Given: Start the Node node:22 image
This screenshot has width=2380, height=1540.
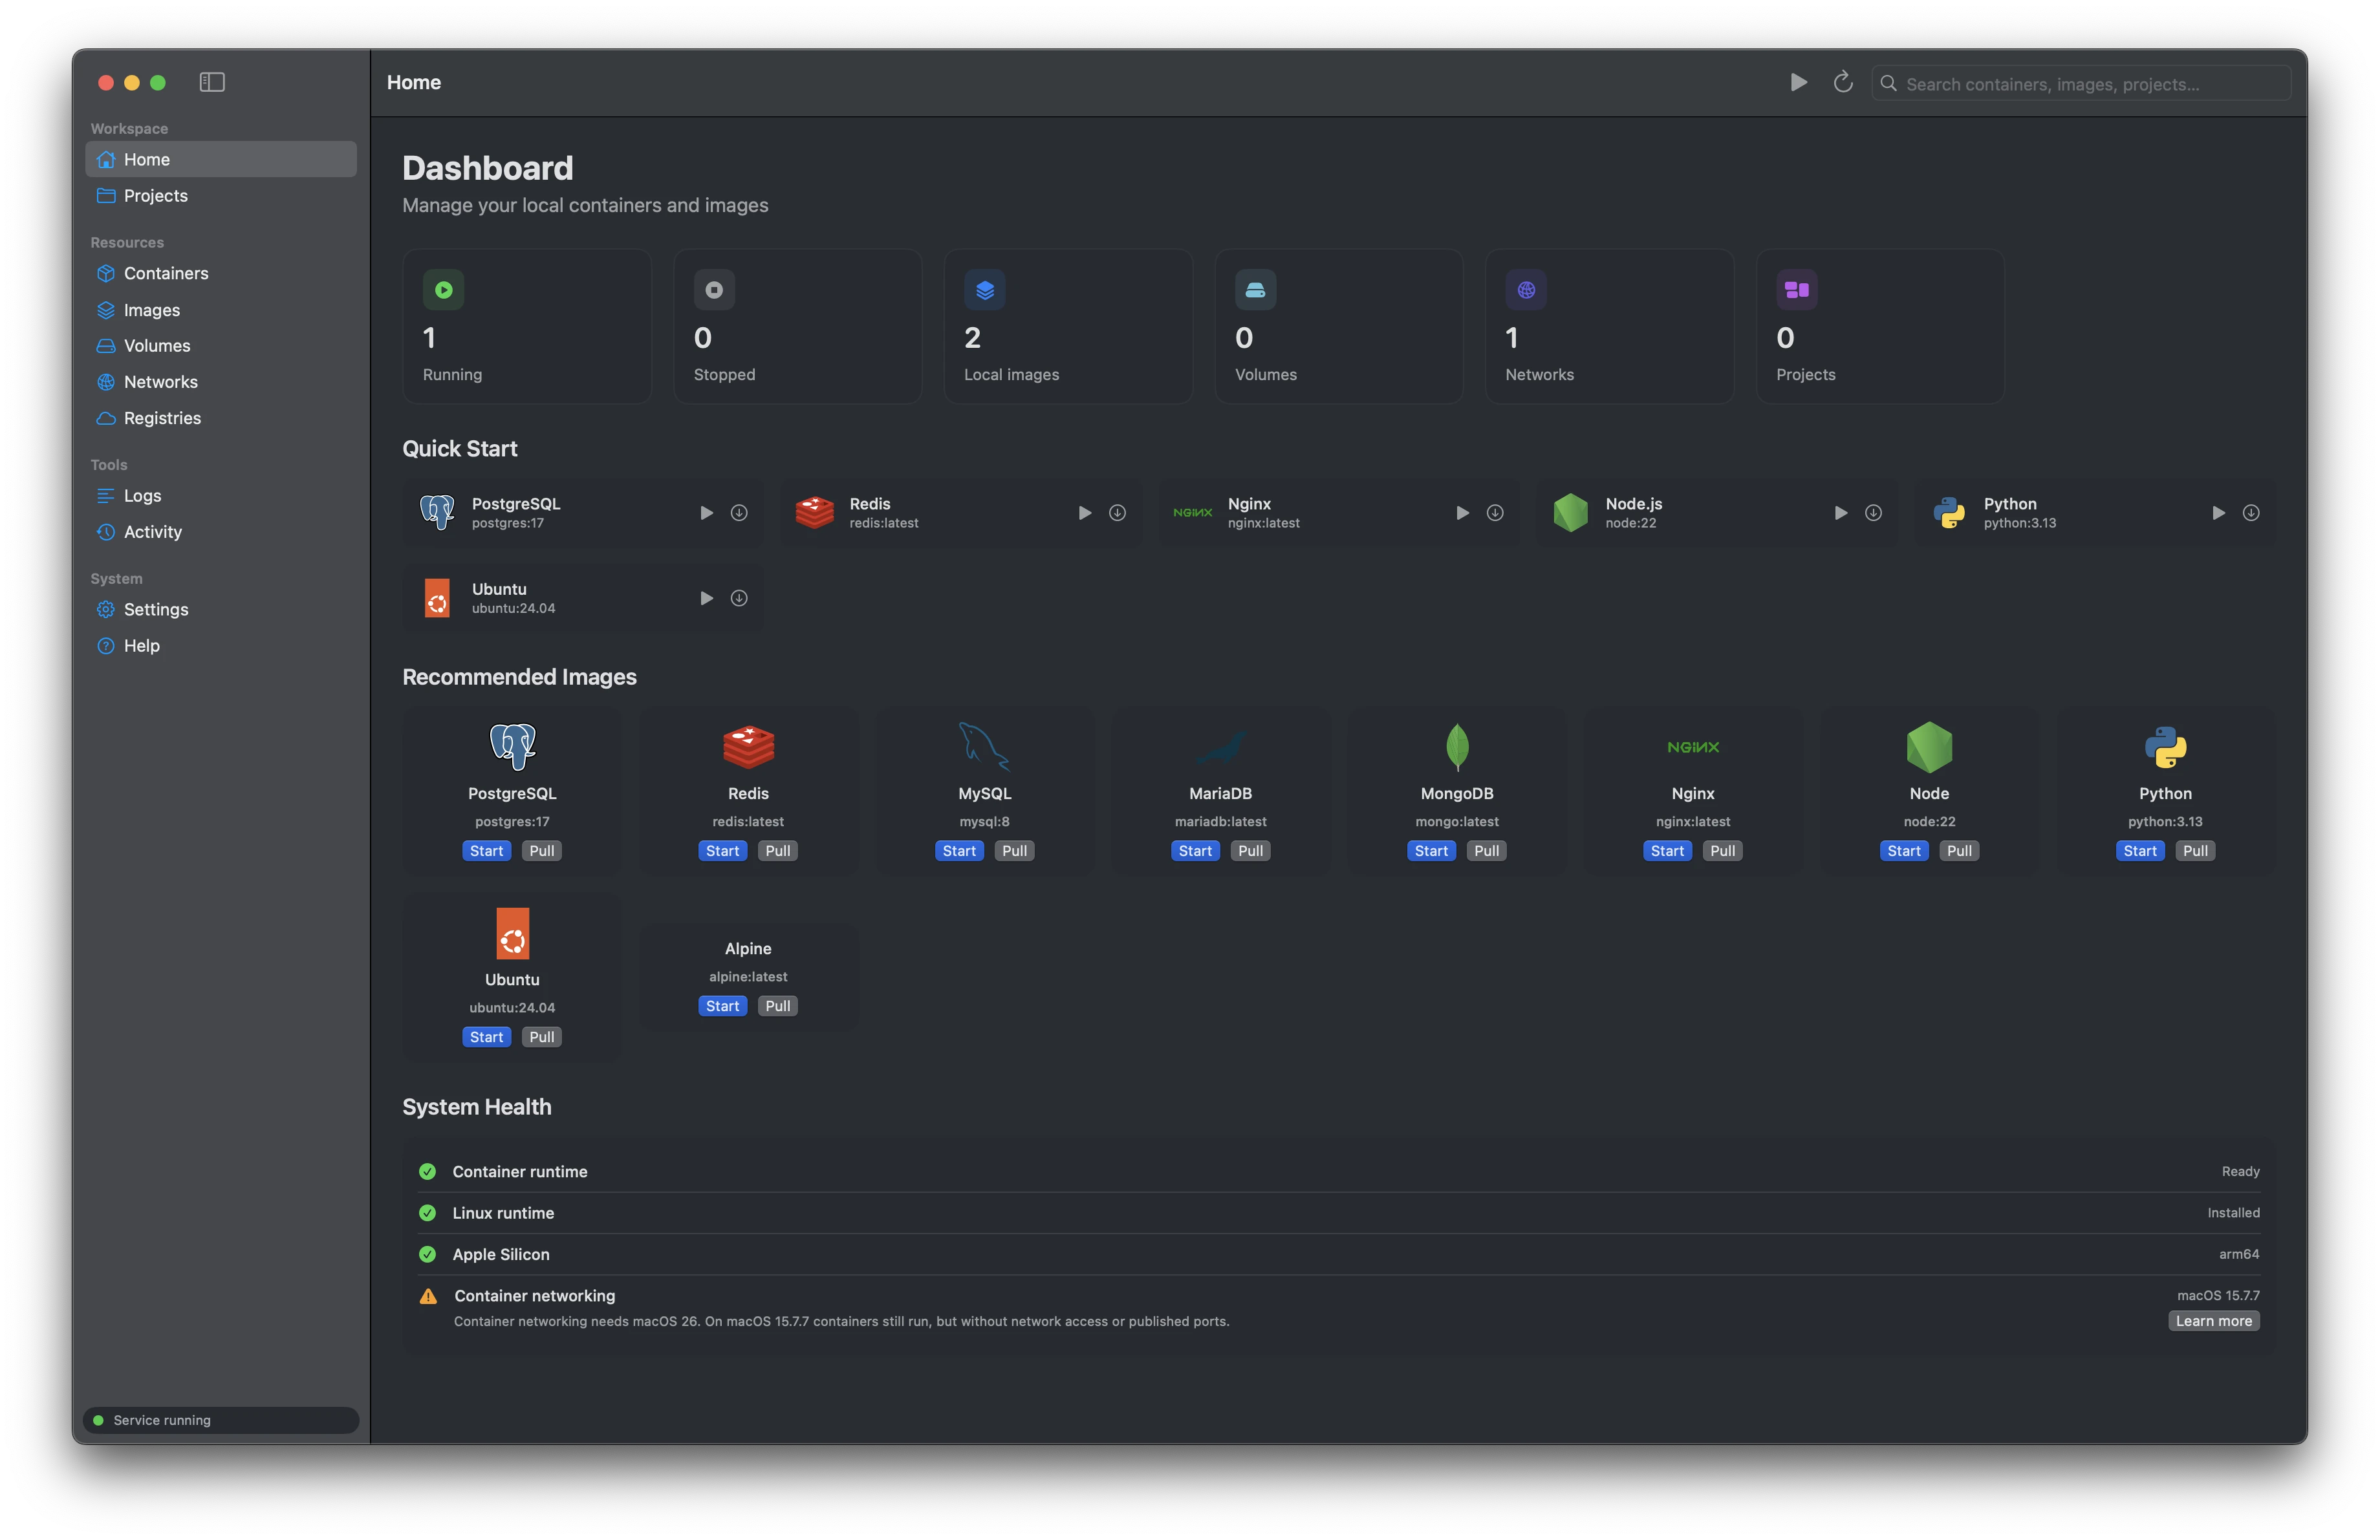Looking at the screenshot, I should click(1904, 850).
